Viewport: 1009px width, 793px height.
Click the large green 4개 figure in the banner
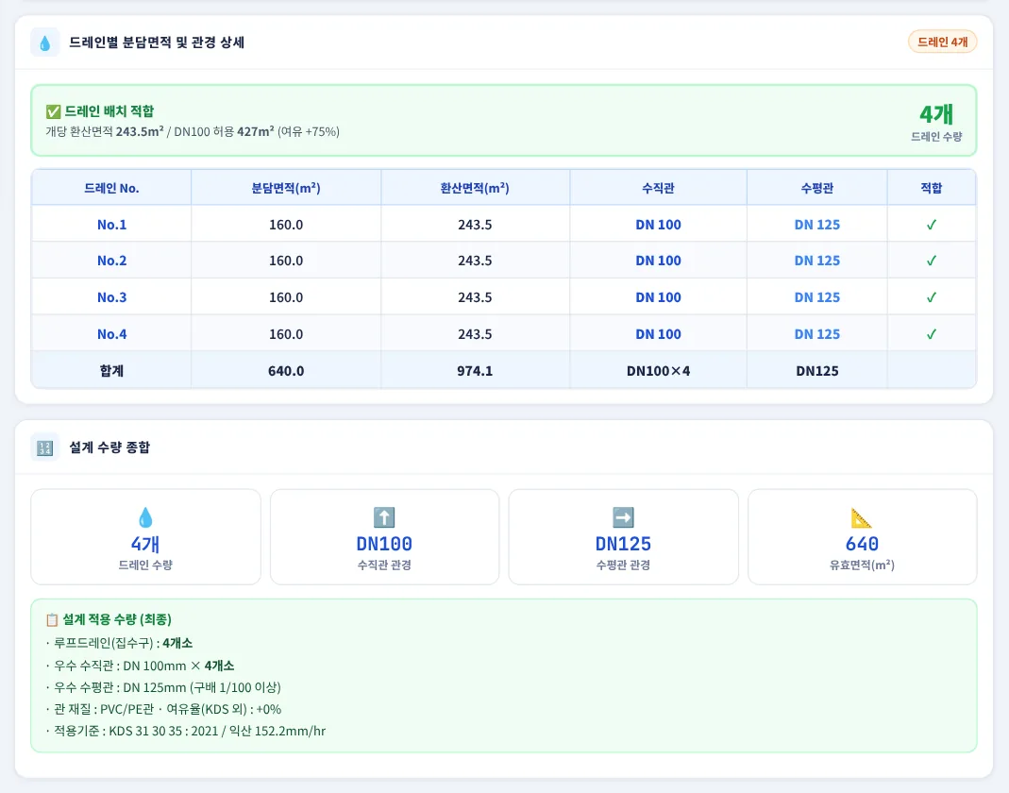click(936, 114)
